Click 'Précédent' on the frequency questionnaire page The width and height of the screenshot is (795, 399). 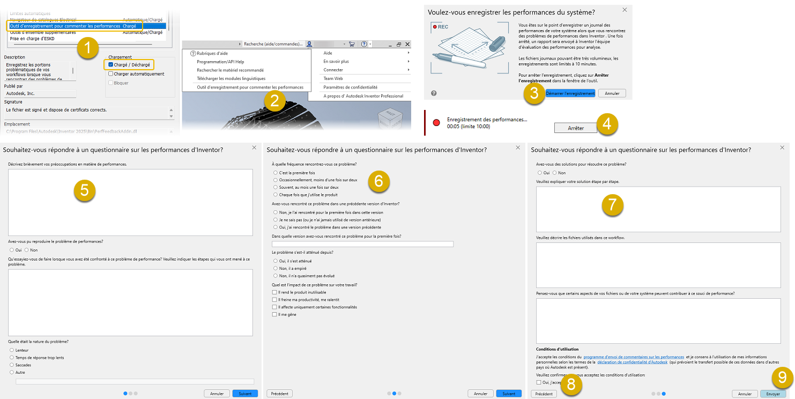(279, 394)
